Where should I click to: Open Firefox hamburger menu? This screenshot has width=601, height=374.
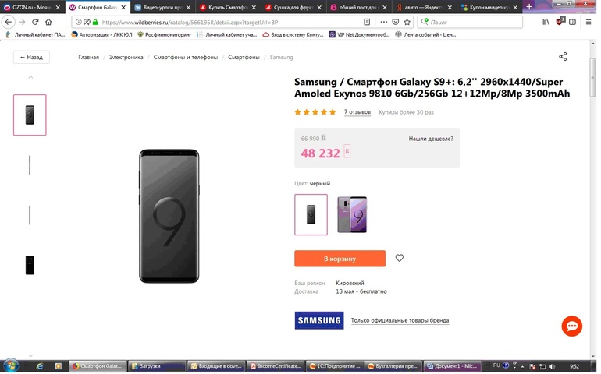click(x=589, y=22)
